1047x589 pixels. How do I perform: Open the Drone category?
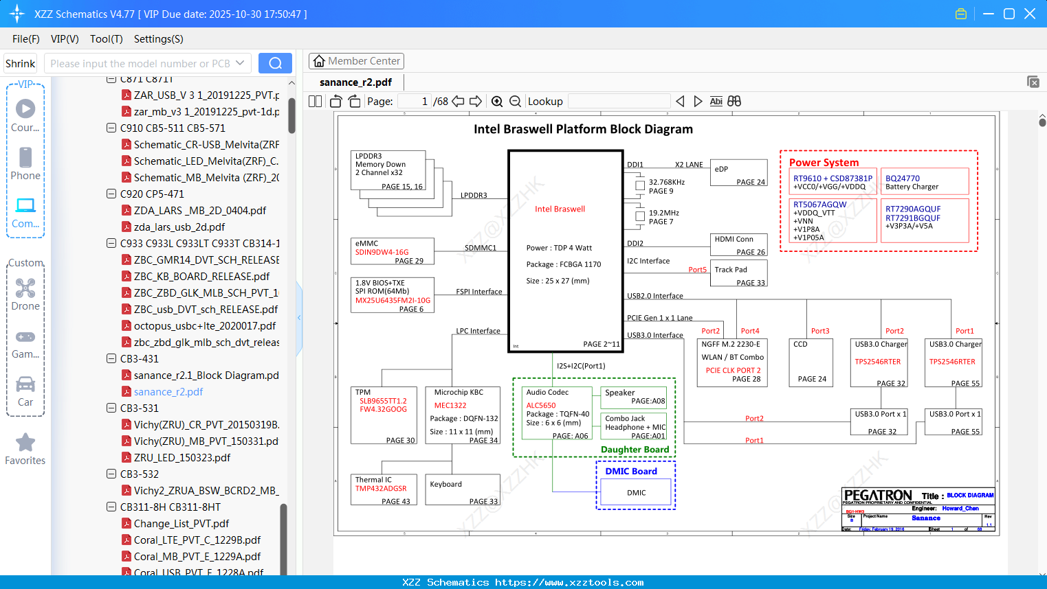(25, 294)
